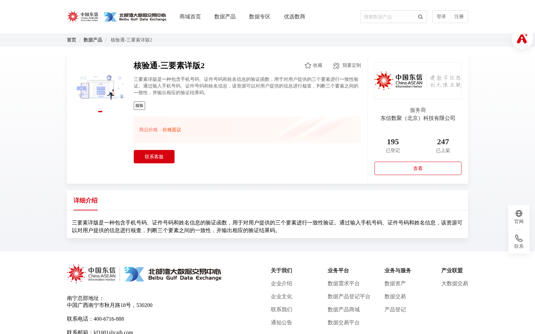
Task: Click the 查看 button under service provider
Action: [418, 168]
